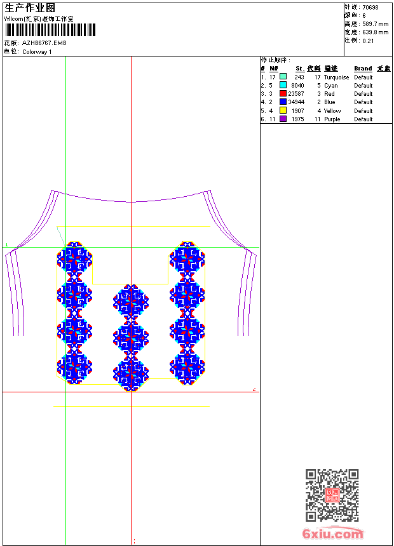Click the St. column header

click(x=299, y=69)
